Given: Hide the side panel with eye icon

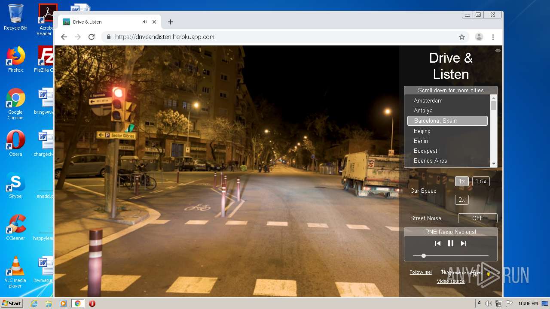Looking at the screenshot, I should (498, 51).
